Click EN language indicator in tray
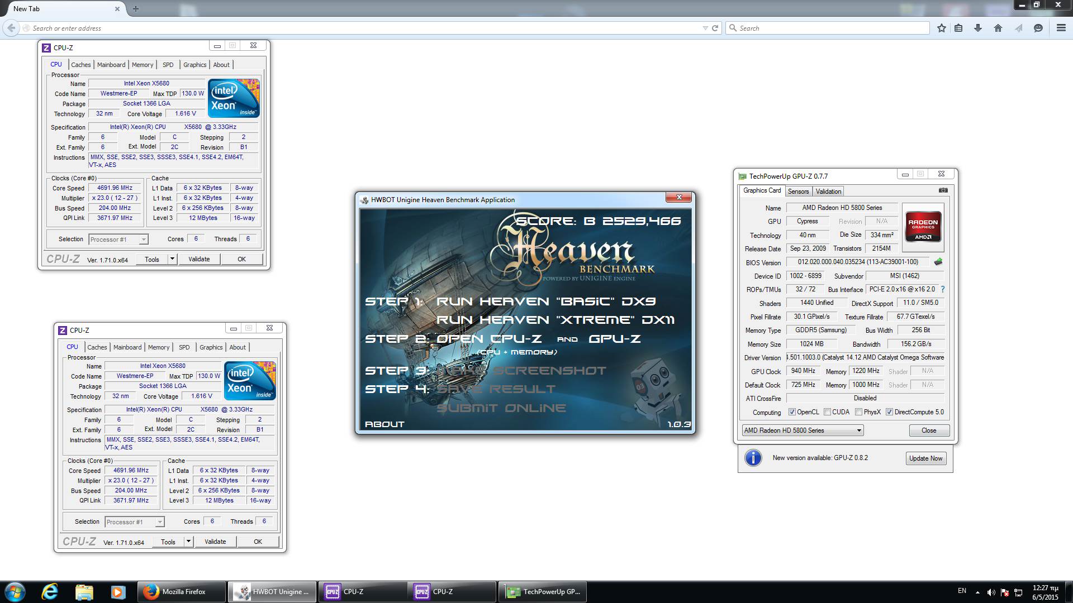1073x603 pixels. (x=962, y=591)
